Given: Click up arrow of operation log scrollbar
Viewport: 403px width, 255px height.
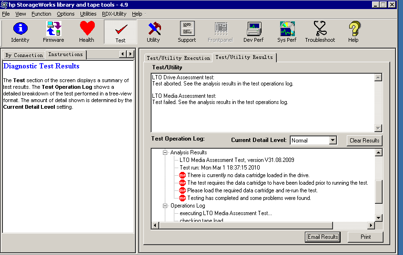Looking at the screenshot, I should tap(378, 152).
